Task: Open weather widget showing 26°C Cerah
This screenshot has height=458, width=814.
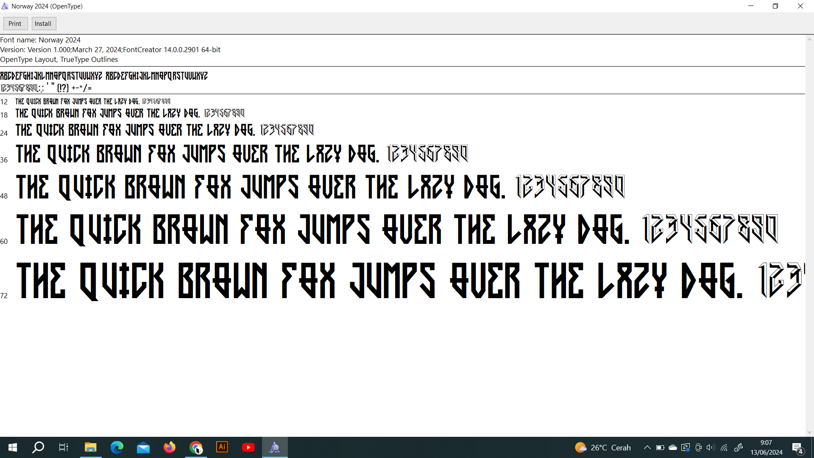Action: point(603,447)
